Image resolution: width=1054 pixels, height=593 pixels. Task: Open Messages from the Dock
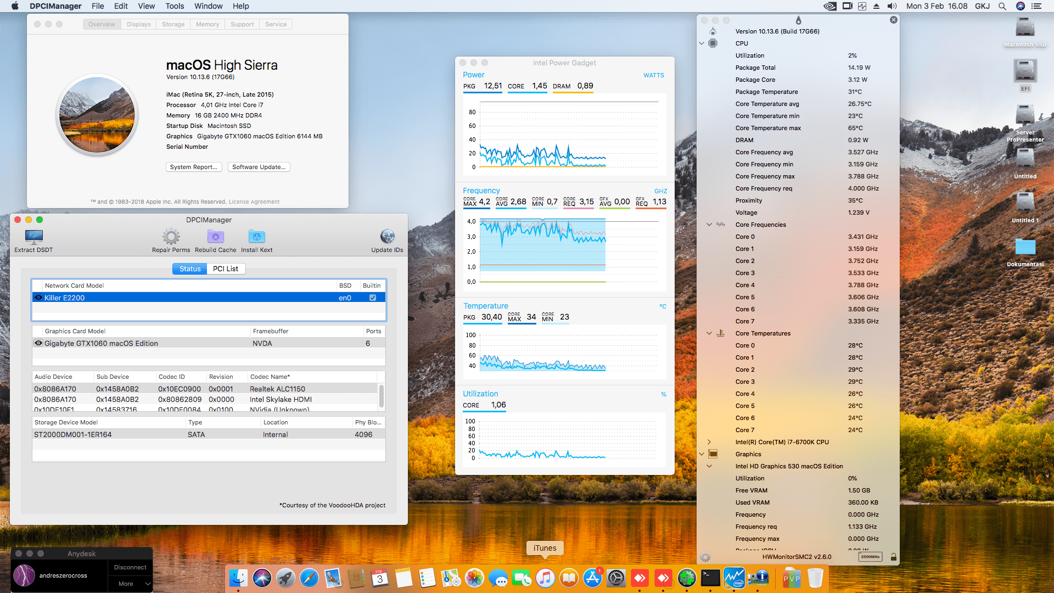click(x=498, y=578)
